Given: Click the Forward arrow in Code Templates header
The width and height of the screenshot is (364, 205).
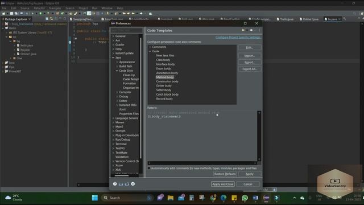Looking at the screenshot, I should coord(251,30).
